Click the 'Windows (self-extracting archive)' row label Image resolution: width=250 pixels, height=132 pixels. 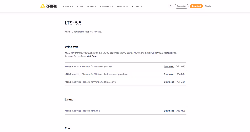tap(96, 74)
